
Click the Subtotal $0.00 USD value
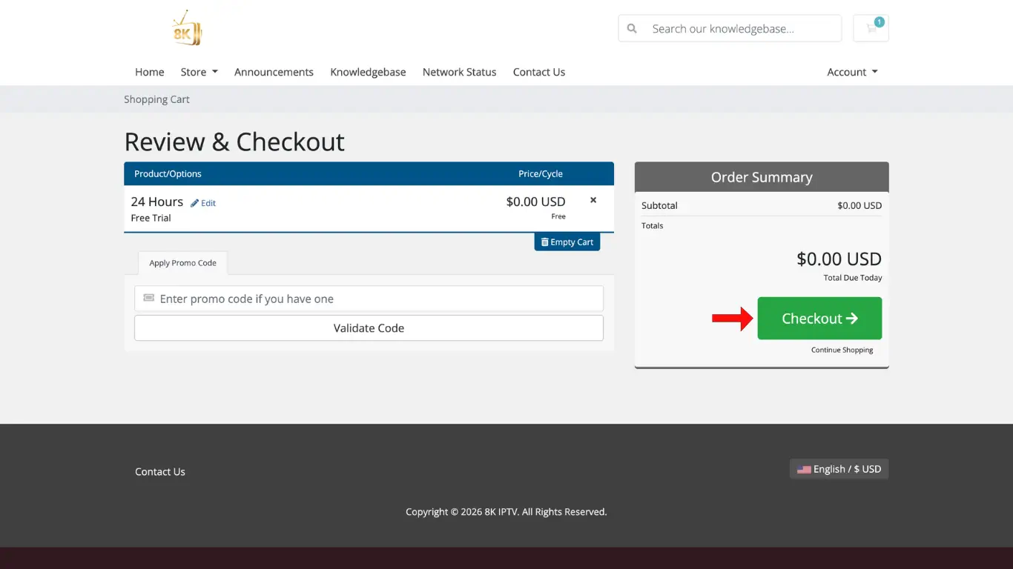click(x=859, y=206)
